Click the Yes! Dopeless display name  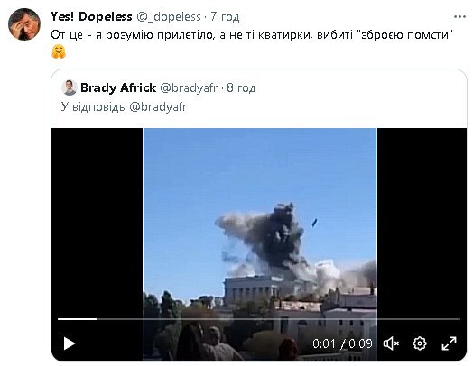91,16
